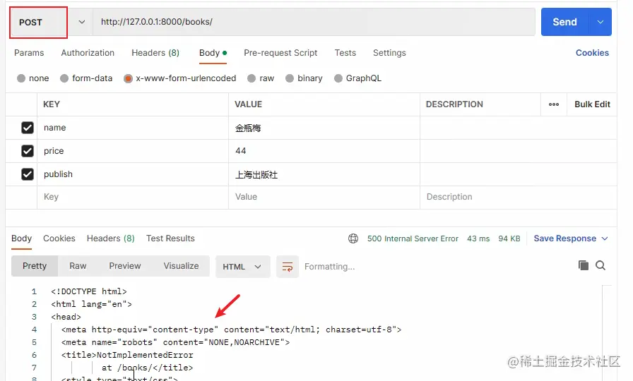Viewport: 633px width, 381px height.
Task: Open the Tests tab
Action: [345, 53]
